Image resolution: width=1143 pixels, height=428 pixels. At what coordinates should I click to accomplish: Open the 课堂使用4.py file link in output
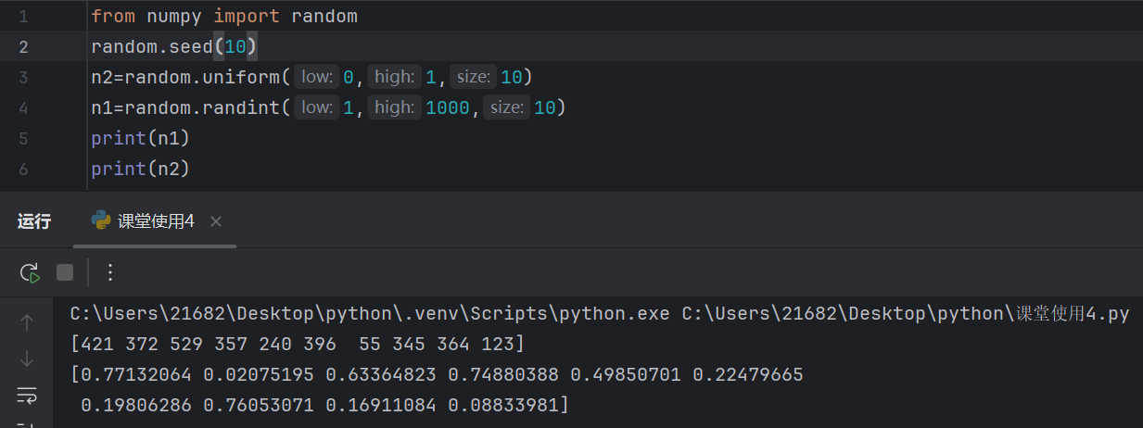tap(1073, 313)
